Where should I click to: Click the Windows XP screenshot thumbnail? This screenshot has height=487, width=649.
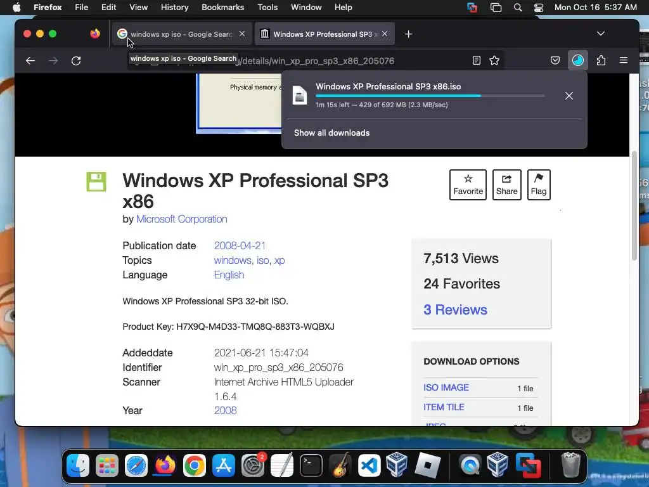[239, 103]
